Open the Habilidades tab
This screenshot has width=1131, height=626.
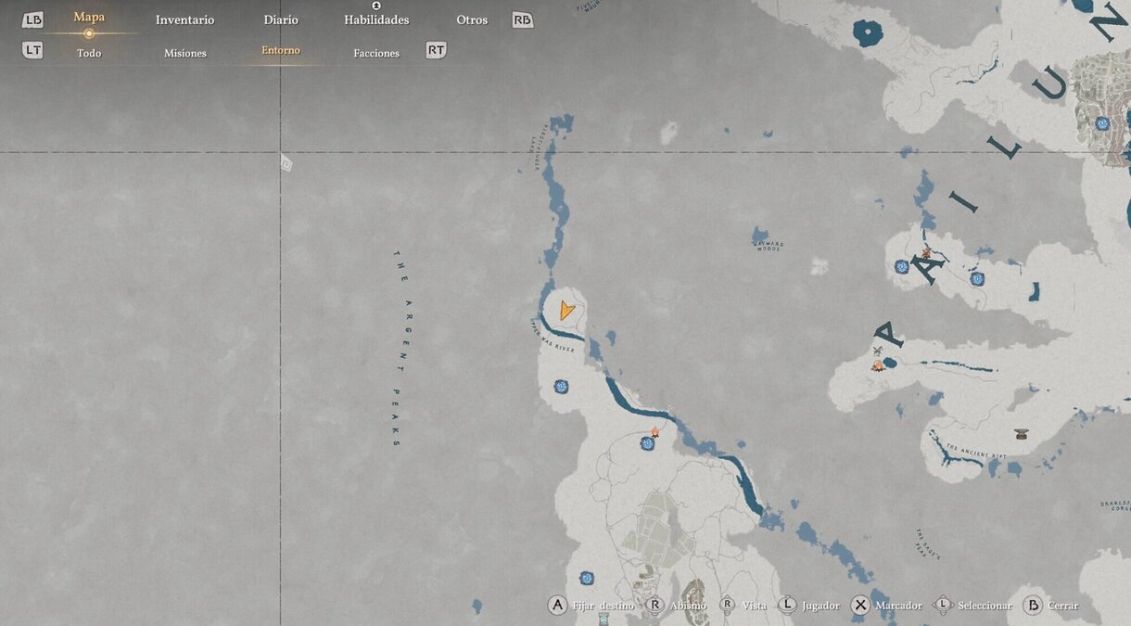(x=376, y=20)
